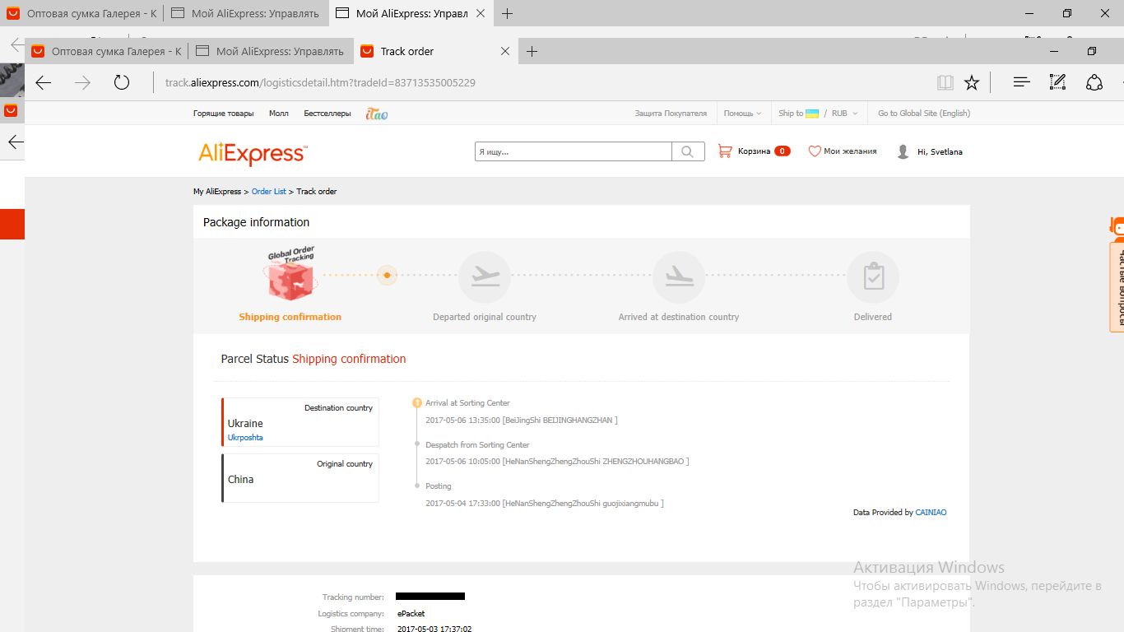Open the CAINIAO data provider link
1124x632 pixels.
click(x=931, y=513)
